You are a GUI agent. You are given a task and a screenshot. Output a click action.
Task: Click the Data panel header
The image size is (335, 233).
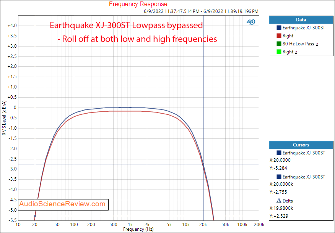coord(301,20)
